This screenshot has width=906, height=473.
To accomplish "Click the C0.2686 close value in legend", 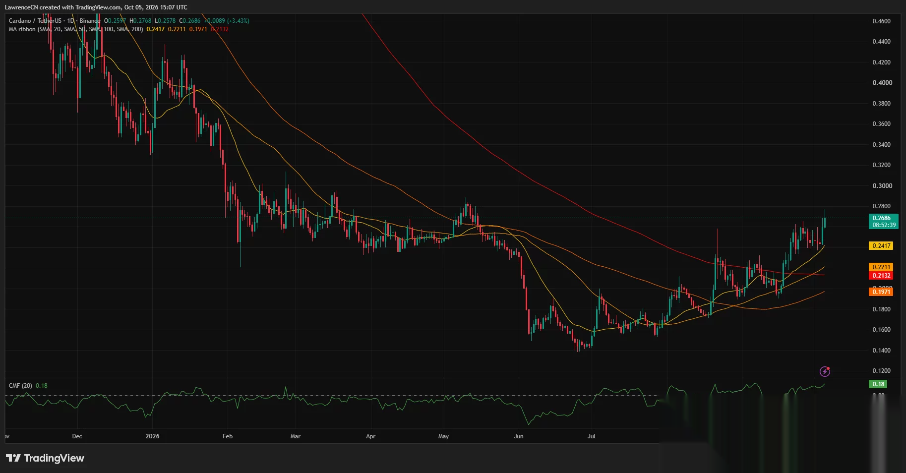I will tap(190, 21).
